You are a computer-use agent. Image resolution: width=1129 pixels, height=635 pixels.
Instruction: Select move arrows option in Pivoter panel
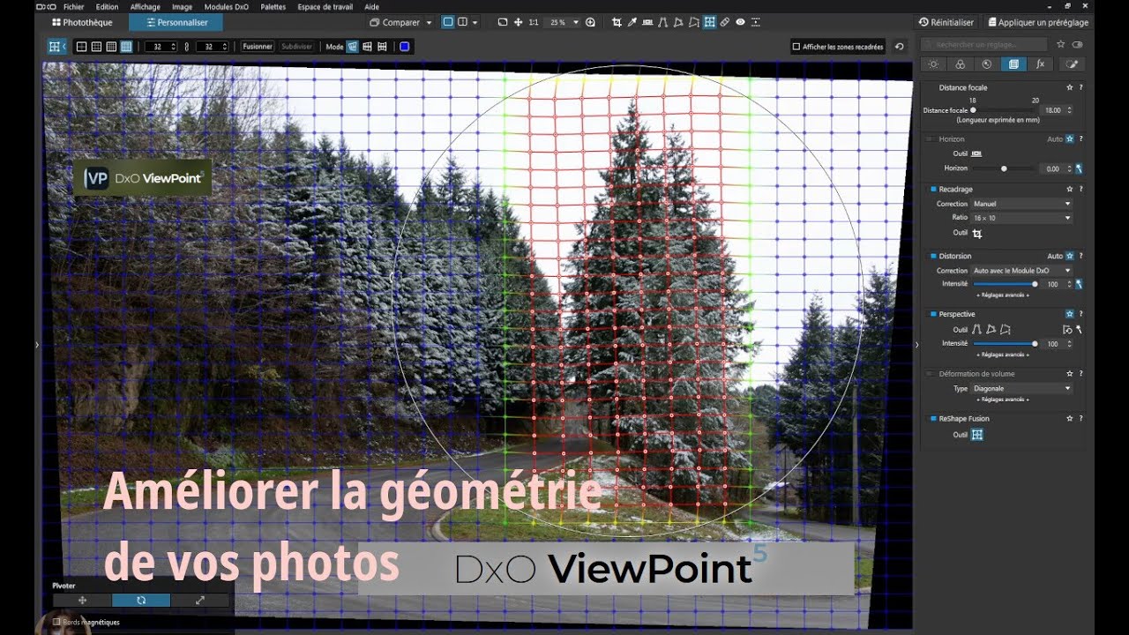click(x=82, y=600)
